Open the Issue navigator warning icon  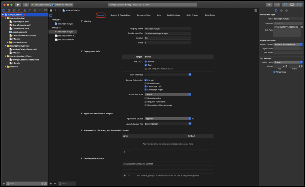pyautogui.click(x=25, y=10)
